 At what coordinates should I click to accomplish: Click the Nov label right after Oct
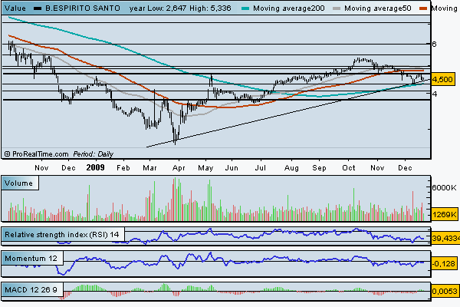coord(377,168)
